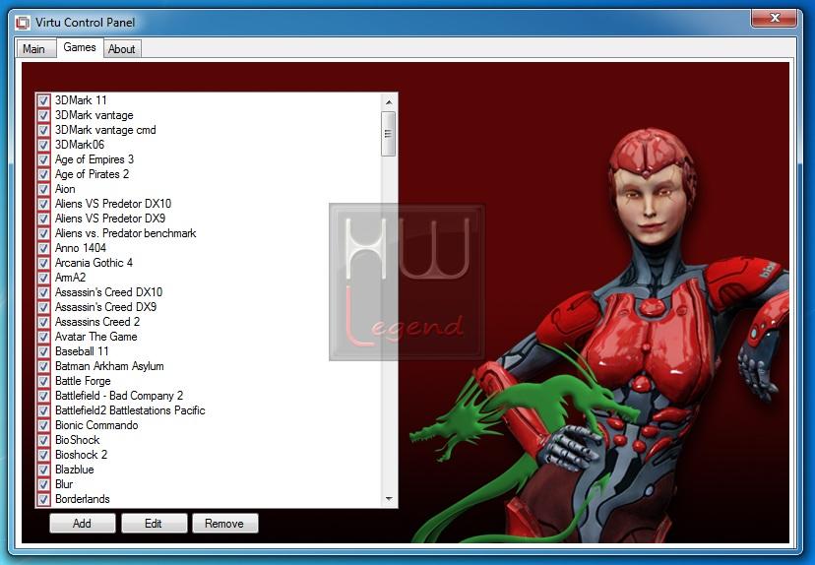
Task: Toggle the Avatar The Game checkbox
Action: pyautogui.click(x=43, y=337)
